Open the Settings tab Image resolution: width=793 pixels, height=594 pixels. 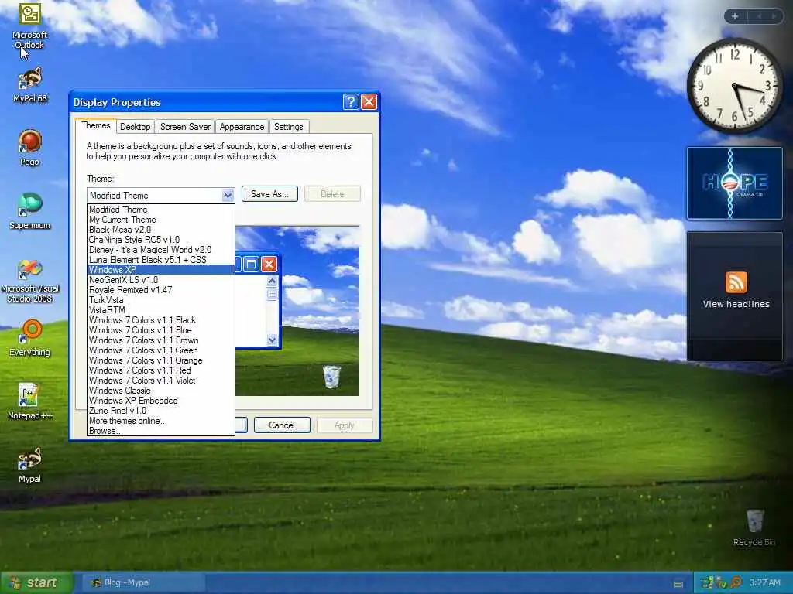point(288,127)
